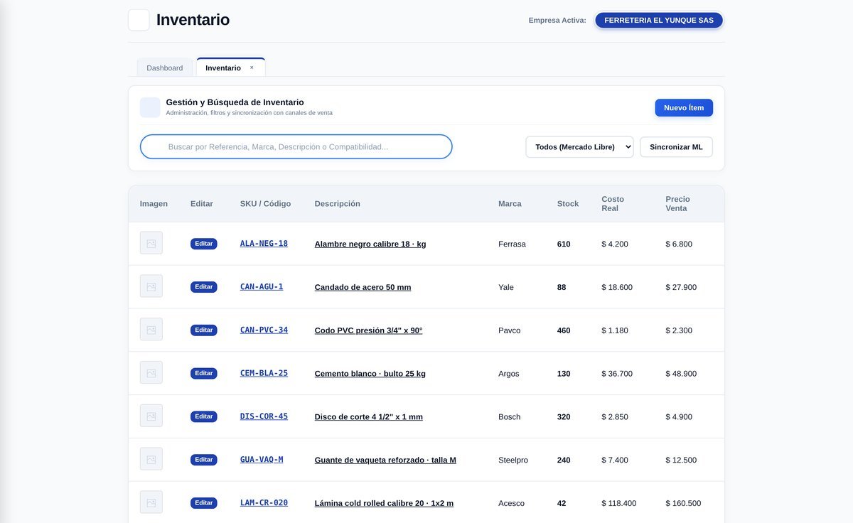Viewport: 853px width, 523px height.
Task: Open description Codo PVC presión 3/4" x 90°
Action: (x=368, y=330)
